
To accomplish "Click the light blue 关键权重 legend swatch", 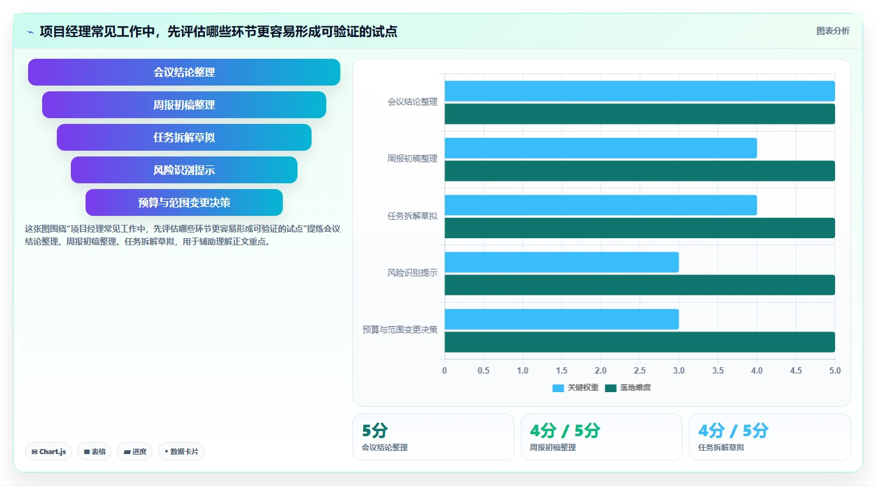I will tap(559, 388).
